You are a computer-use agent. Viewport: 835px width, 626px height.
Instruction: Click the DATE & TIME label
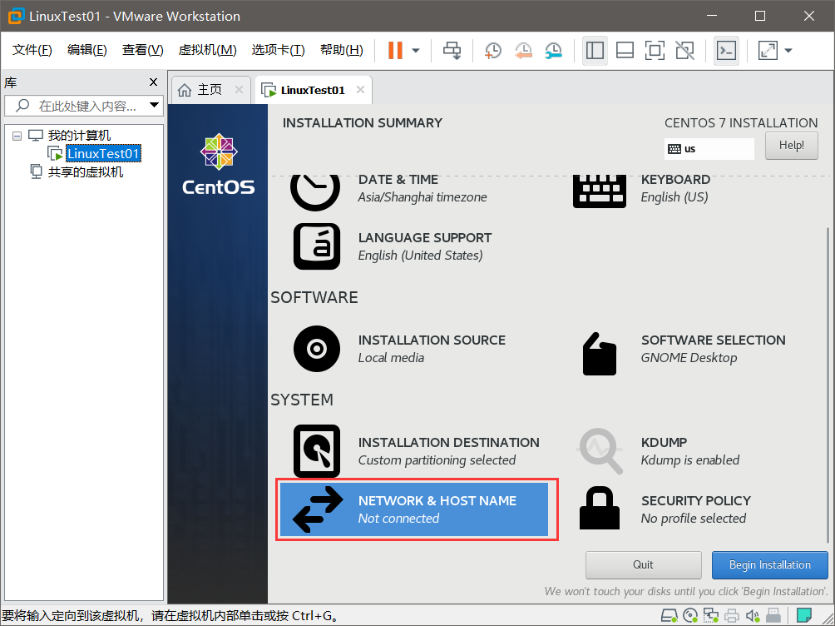(x=398, y=180)
